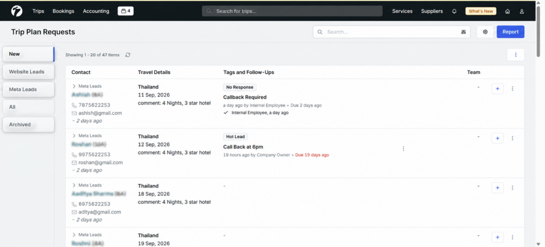Click the No Response tag
This screenshot has width=545, height=247.
tap(240, 87)
